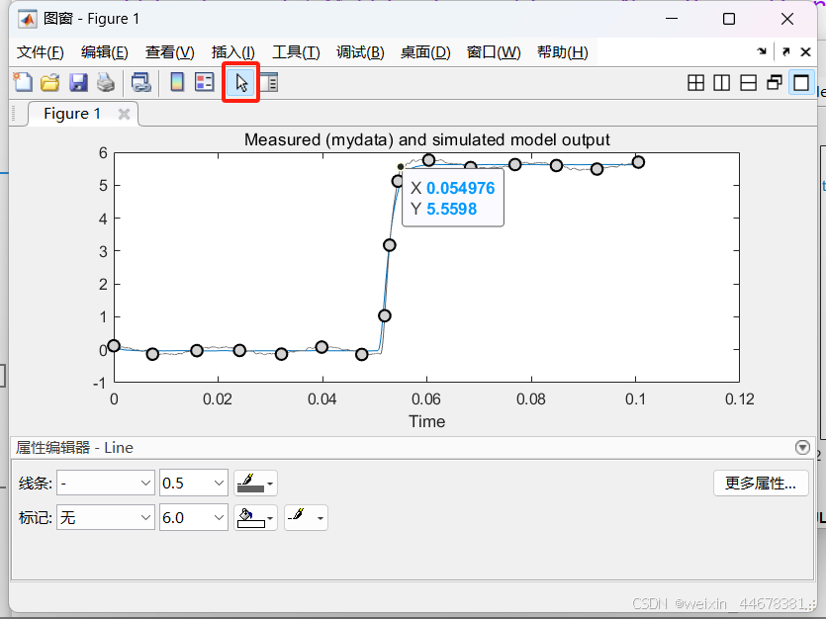Click the Link Plot toolbar icon

[x=141, y=83]
